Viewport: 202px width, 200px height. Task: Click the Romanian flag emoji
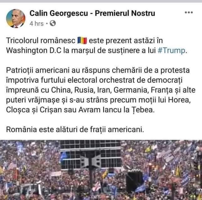pos(82,41)
